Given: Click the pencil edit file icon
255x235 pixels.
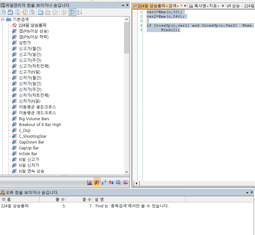Looking at the screenshot, I should [25, 12].
